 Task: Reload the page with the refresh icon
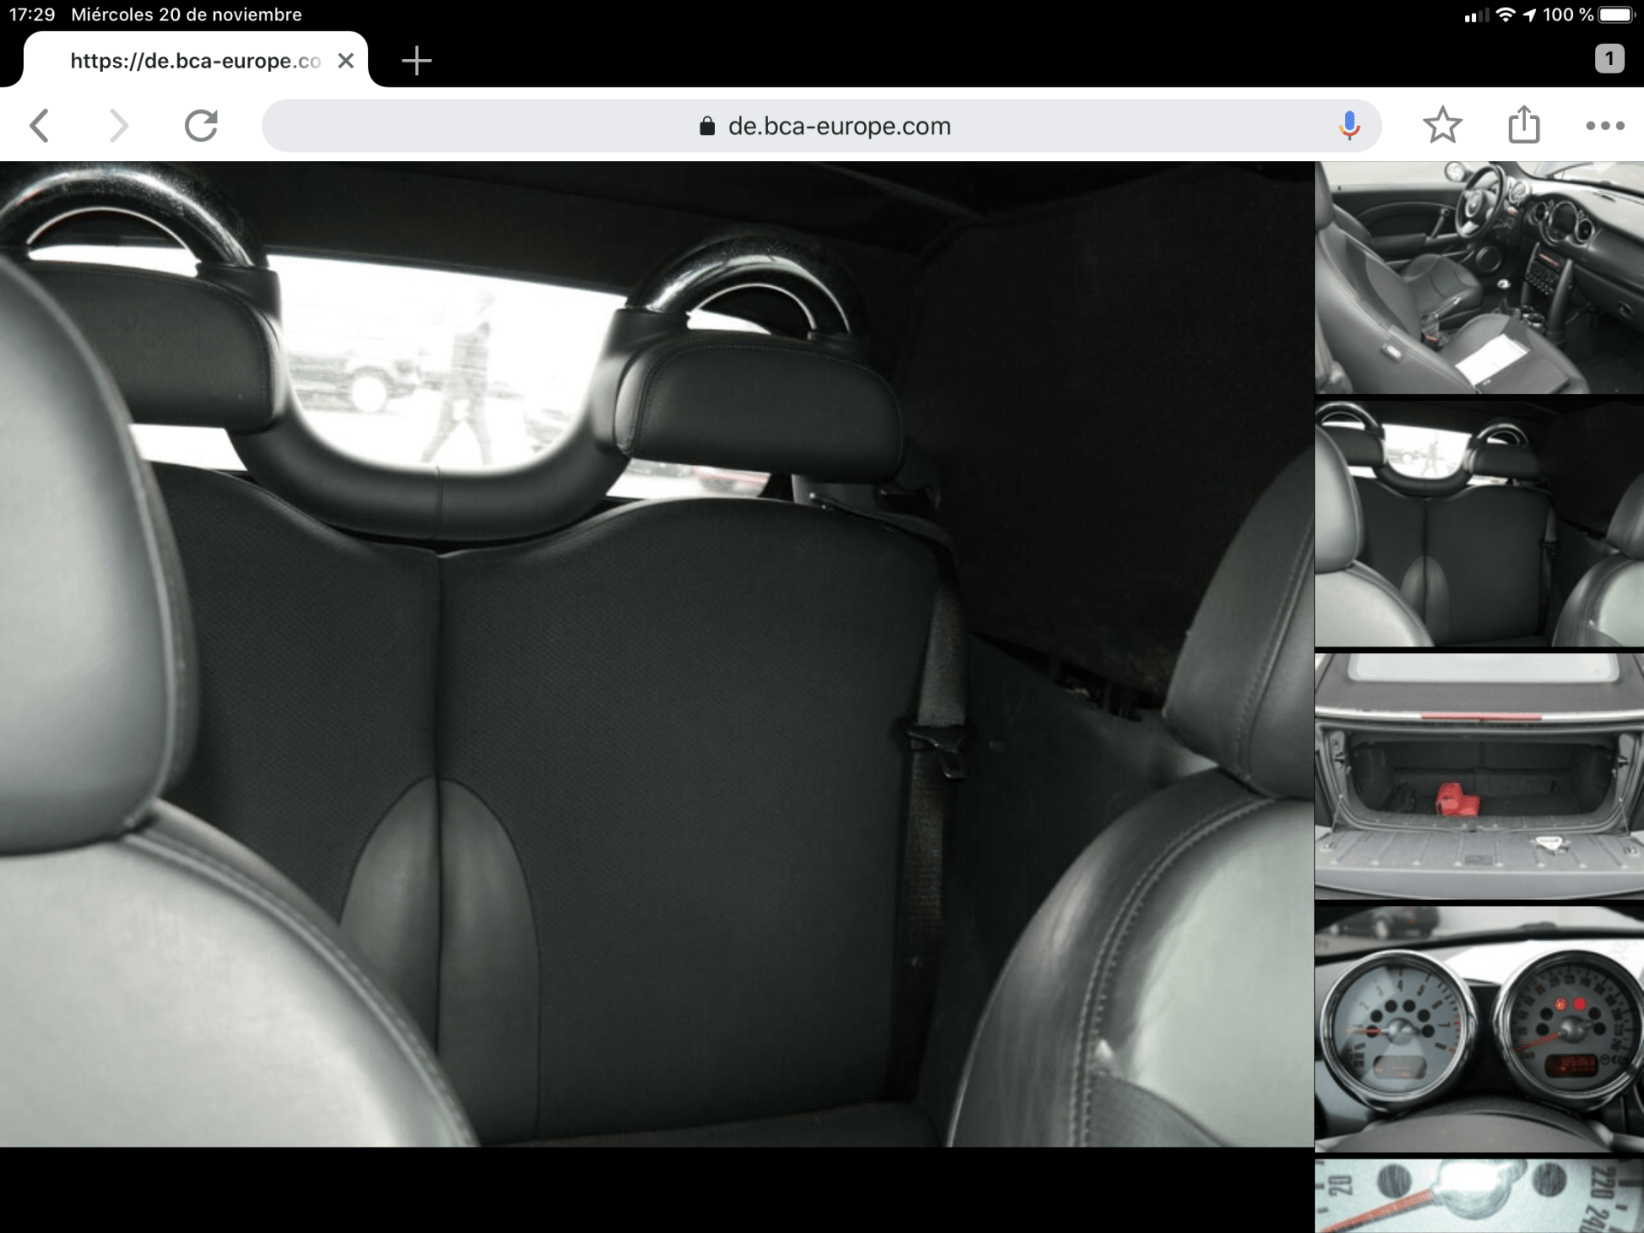pyautogui.click(x=201, y=126)
